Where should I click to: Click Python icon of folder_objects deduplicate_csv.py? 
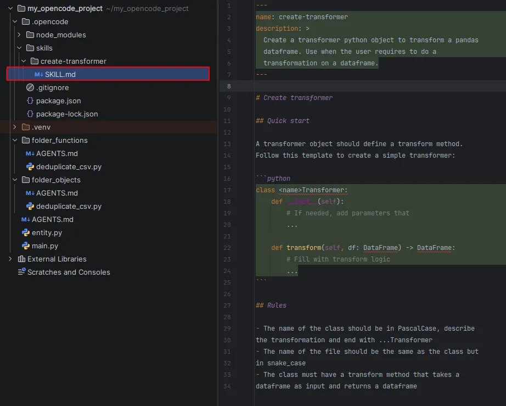(x=30, y=207)
